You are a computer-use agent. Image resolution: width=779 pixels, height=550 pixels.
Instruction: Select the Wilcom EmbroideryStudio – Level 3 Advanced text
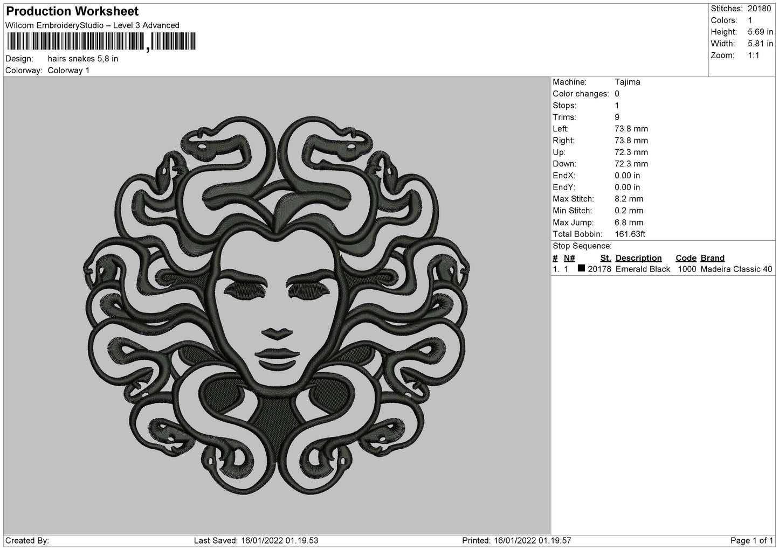coord(92,25)
